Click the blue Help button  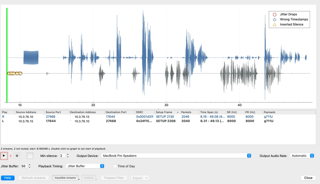click(x=8, y=178)
